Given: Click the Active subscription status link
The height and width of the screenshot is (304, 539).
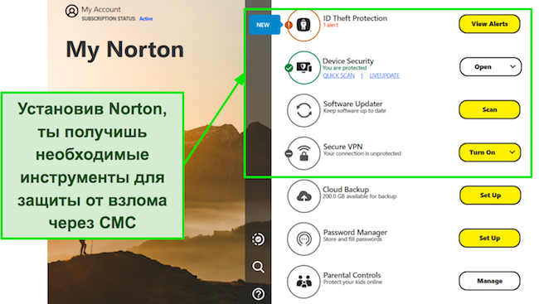Looking at the screenshot, I should [146, 18].
